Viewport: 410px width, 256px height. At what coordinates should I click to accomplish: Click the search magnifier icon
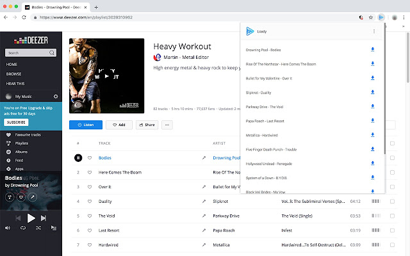(52, 52)
